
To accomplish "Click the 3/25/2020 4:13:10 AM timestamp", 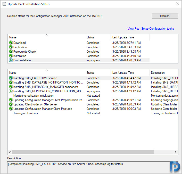I will point(126,56).
